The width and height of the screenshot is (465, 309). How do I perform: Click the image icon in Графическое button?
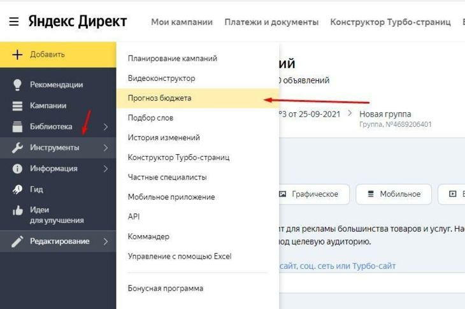coord(283,194)
